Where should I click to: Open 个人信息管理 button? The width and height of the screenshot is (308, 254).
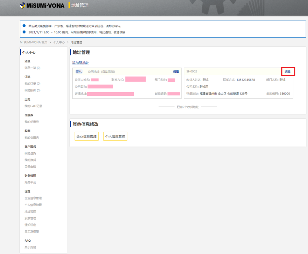click(115, 136)
